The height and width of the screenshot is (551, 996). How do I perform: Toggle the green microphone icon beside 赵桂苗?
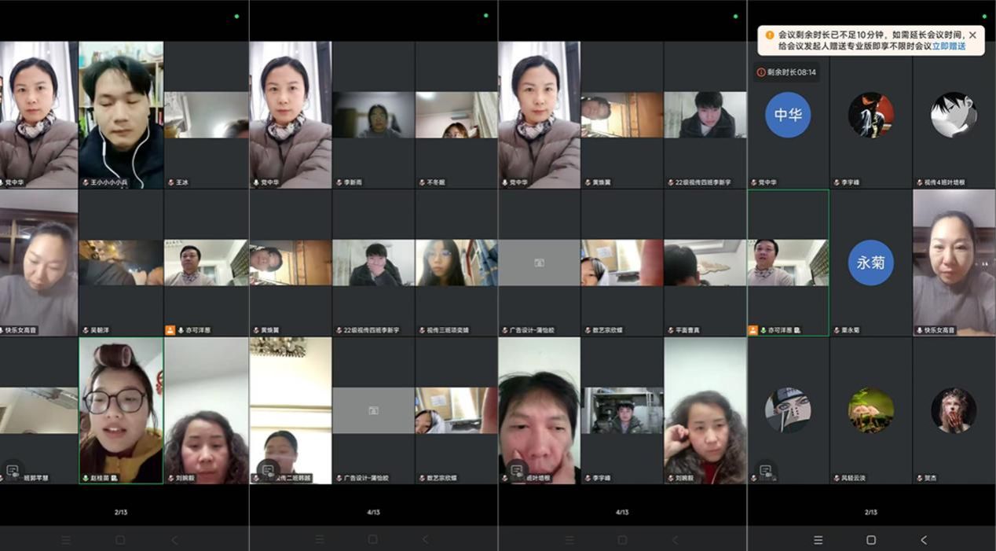(x=86, y=478)
